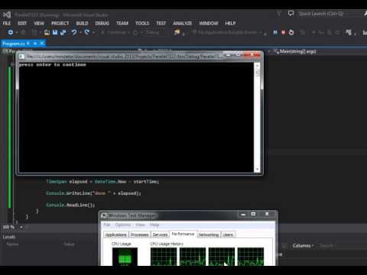367x275 pixels.
Task: Stop debugging with the red square icon
Action: [283, 32]
